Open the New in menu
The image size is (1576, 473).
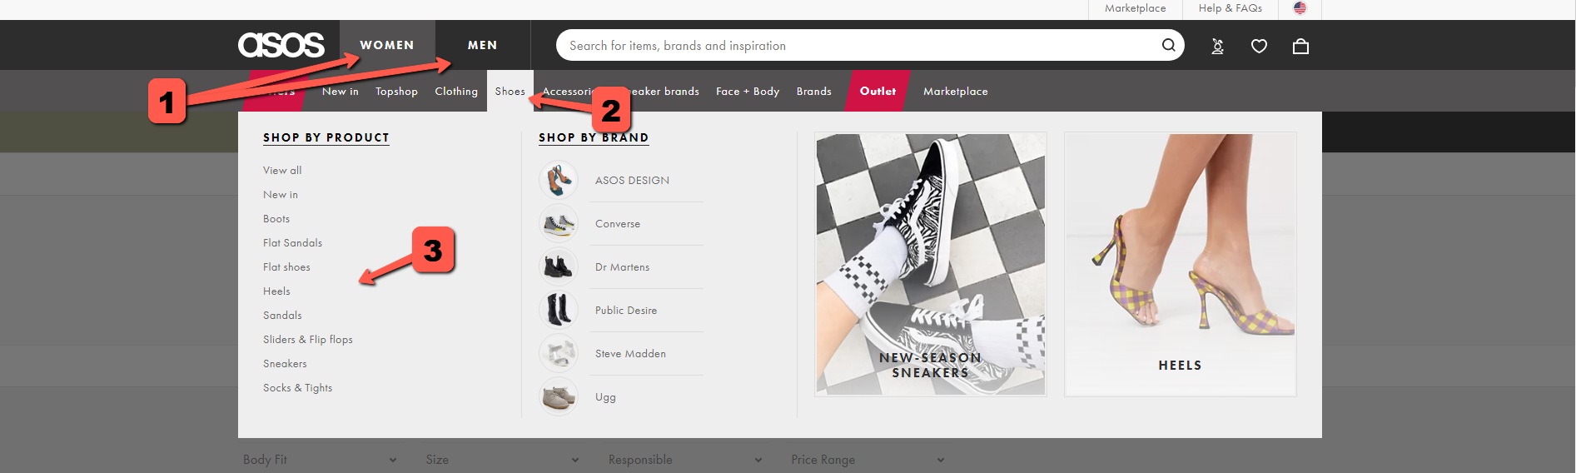point(341,91)
